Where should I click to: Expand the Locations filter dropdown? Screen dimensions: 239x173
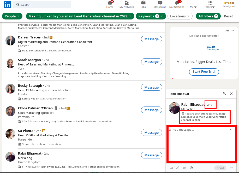(180, 16)
